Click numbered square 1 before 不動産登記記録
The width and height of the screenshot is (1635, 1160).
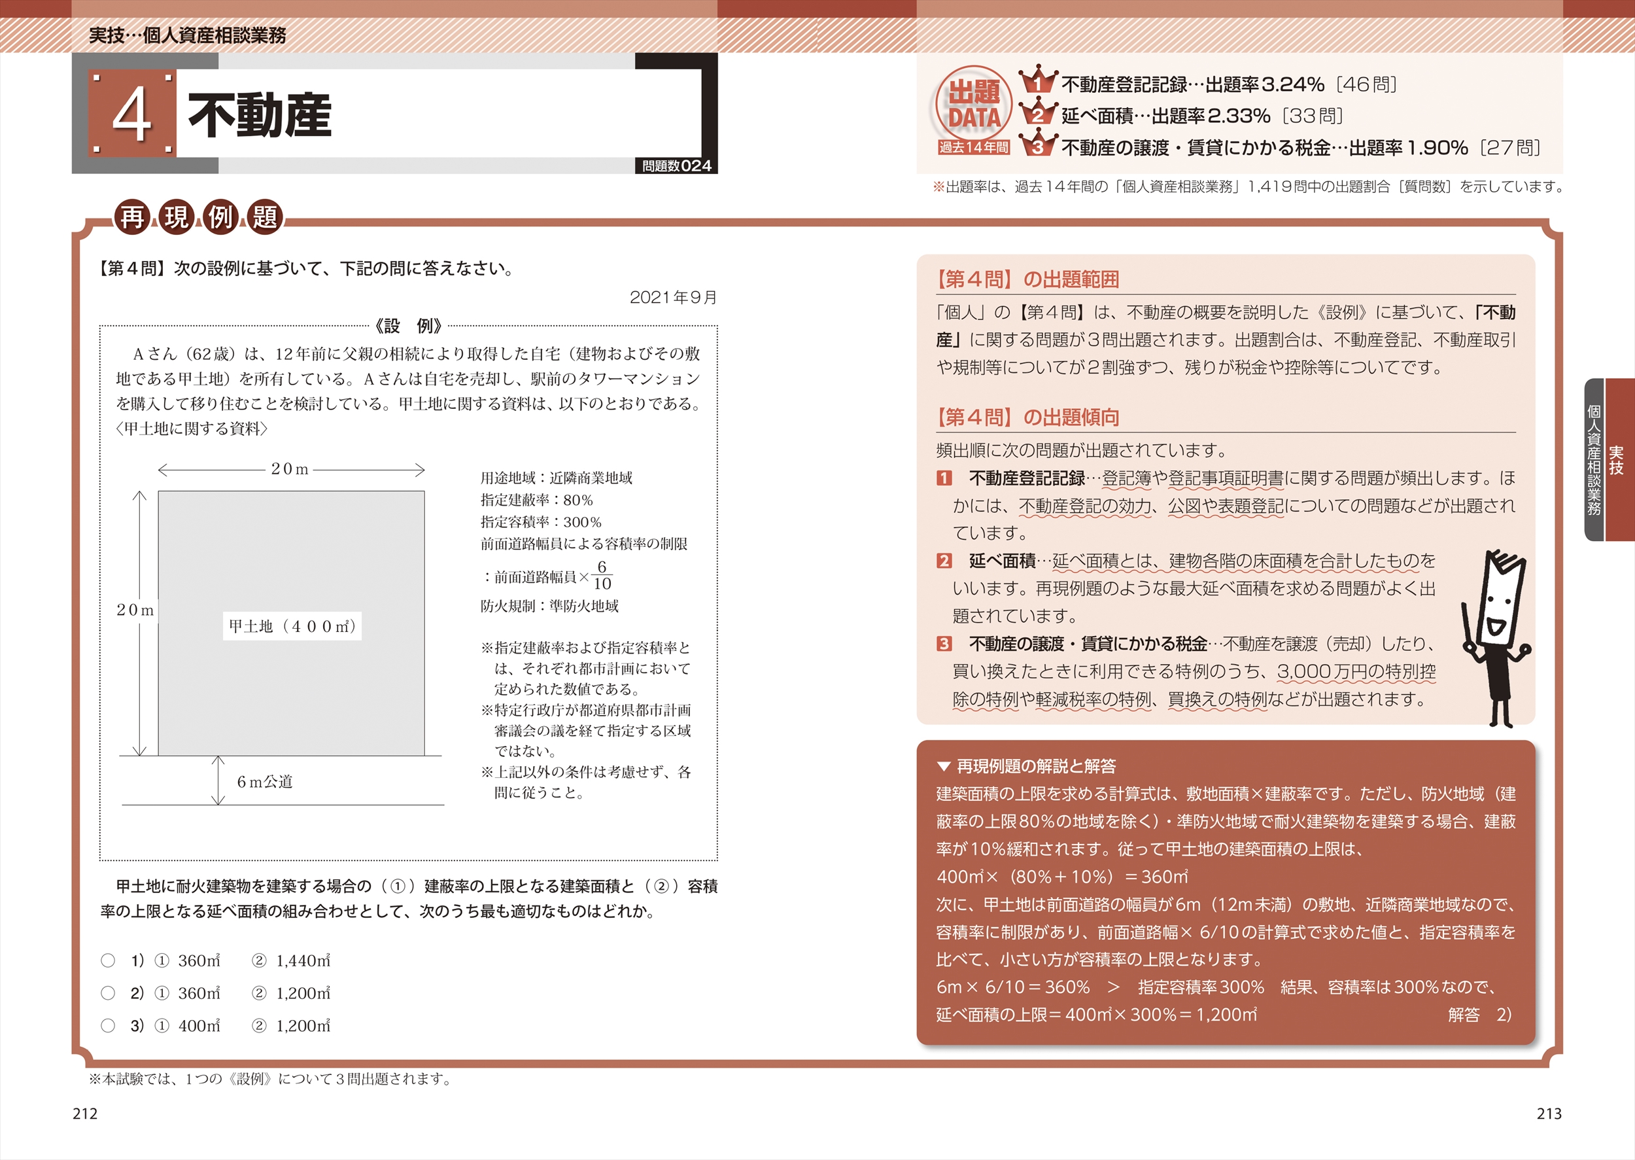click(944, 478)
